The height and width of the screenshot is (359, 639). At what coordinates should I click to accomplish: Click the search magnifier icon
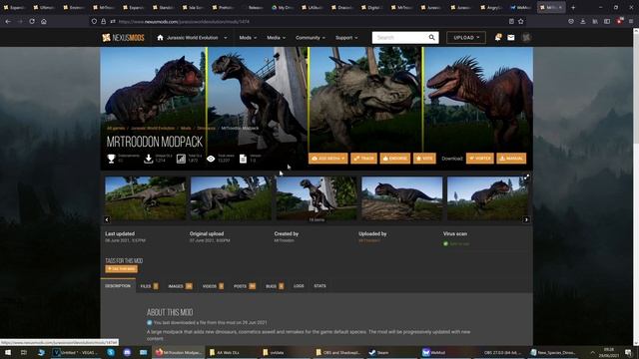click(x=431, y=38)
